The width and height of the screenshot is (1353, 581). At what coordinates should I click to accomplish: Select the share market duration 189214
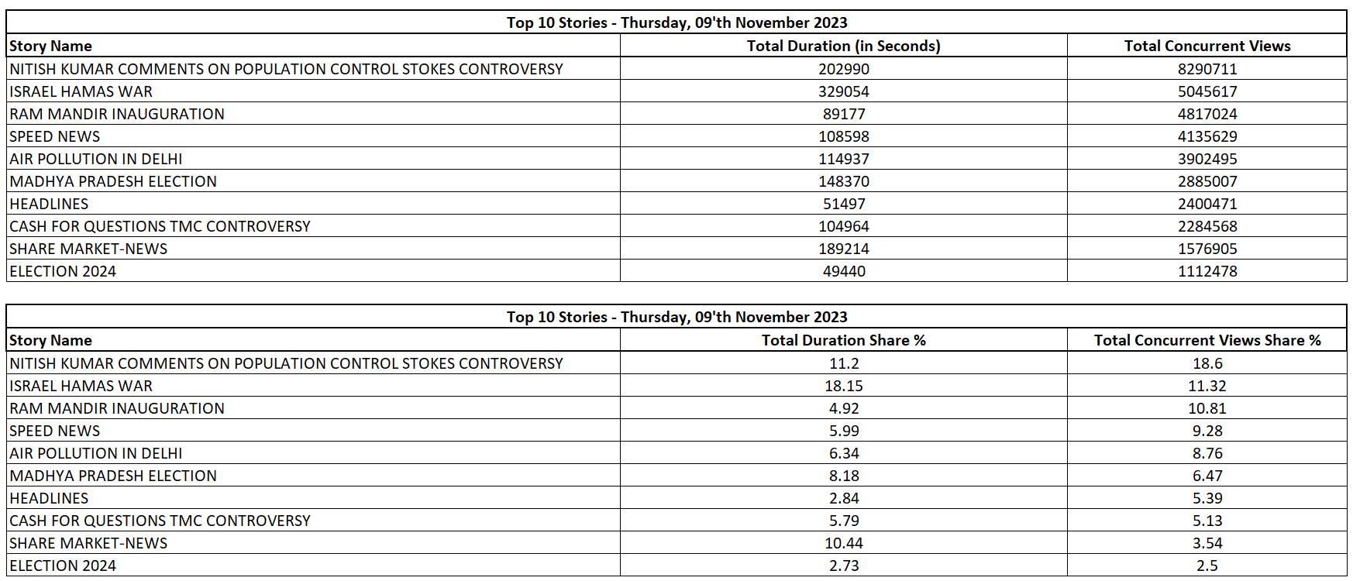[843, 249]
